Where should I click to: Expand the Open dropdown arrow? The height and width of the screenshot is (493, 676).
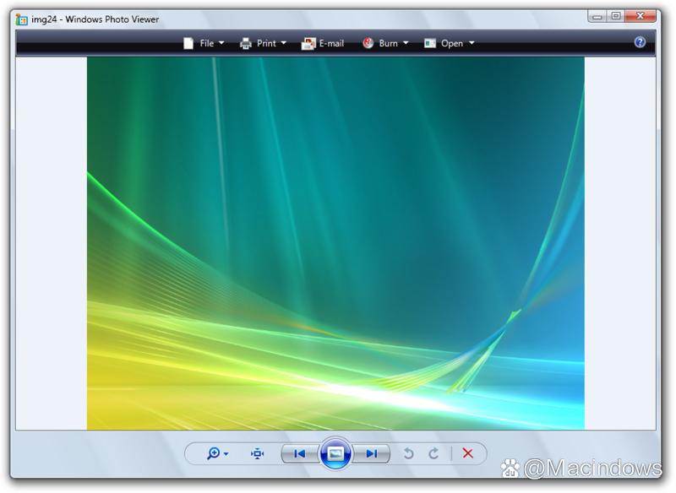(472, 43)
